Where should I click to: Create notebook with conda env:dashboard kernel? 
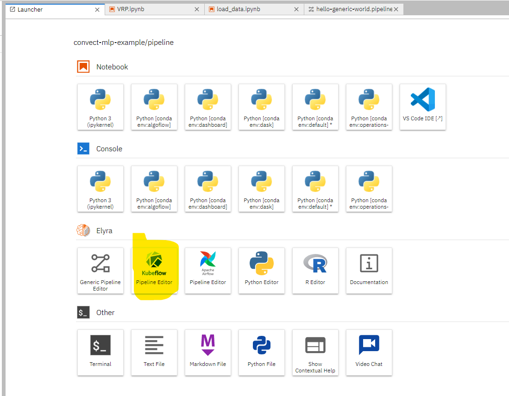[x=208, y=107]
